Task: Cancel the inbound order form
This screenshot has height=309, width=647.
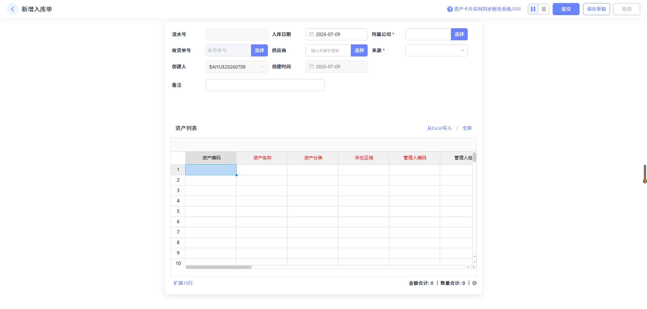Action: [627, 9]
